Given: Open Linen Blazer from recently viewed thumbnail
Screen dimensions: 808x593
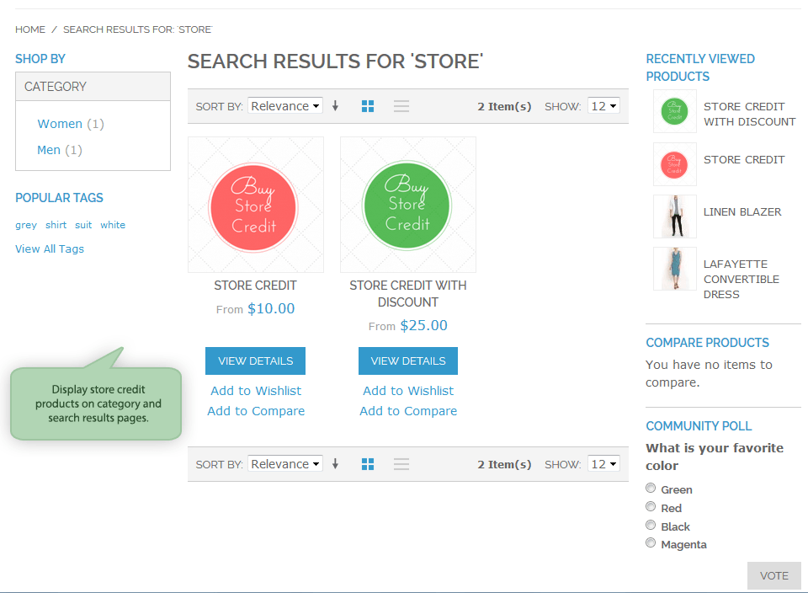Looking at the screenshot, I should (674, 216).
